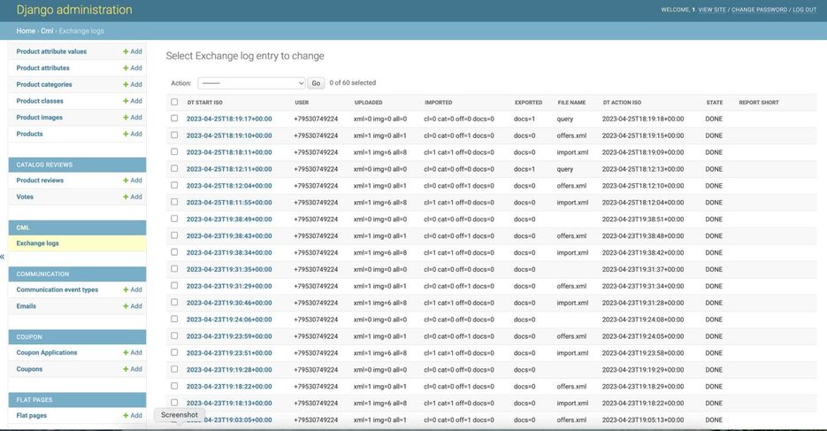Select the checkbox for 2023-04-23T19:38:49+00:00 entry
827x431 pixels.
174,219
